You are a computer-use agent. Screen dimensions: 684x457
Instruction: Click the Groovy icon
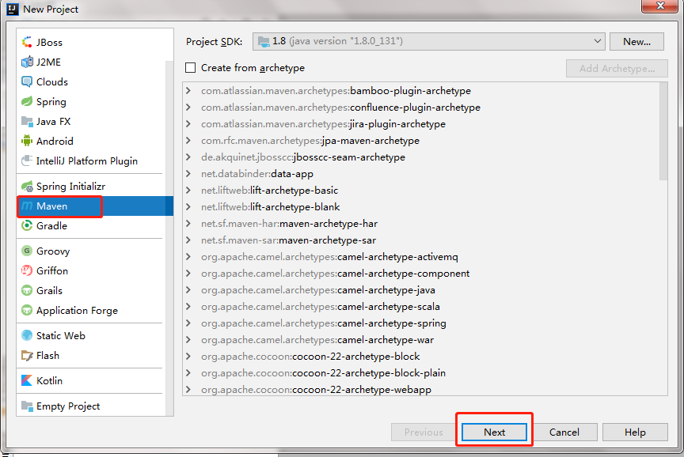27,251
